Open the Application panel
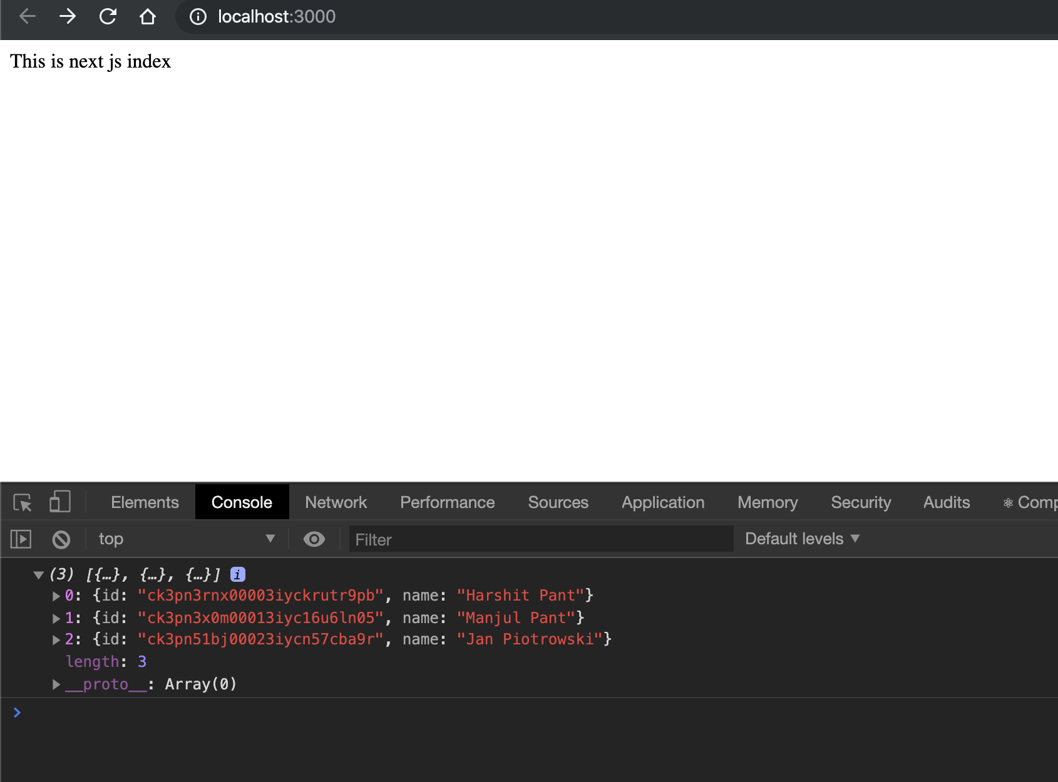1058x782 pixels. (662, 502)
